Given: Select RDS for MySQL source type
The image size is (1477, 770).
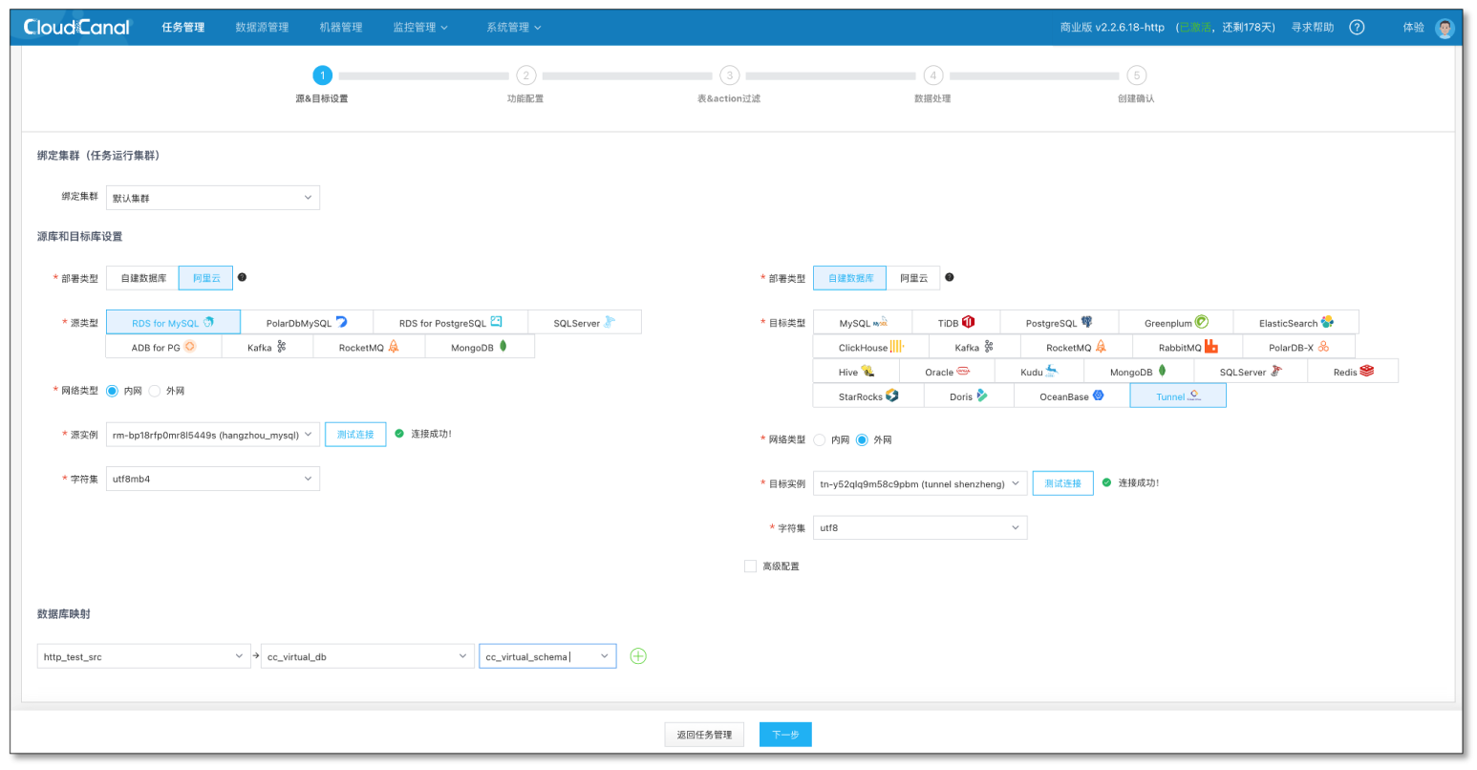Looking at the screenshot, I should (x=173, y=323).
